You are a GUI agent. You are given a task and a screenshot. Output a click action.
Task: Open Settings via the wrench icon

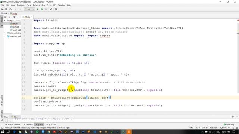51,9
